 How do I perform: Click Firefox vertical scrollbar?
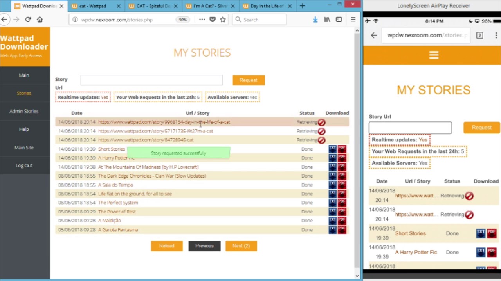(357, 150)
